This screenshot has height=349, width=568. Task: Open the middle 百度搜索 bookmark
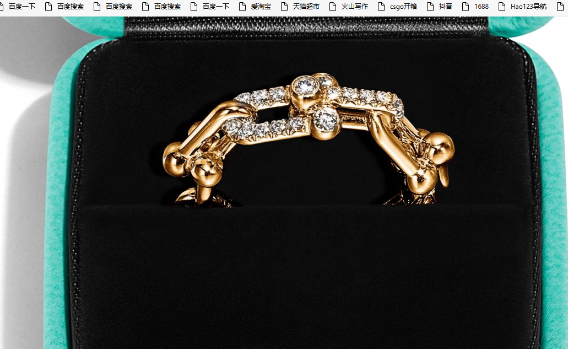(118, 7)
